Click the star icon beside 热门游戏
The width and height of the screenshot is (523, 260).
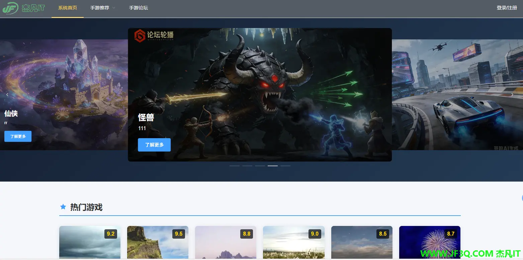(x=63, y=207)
